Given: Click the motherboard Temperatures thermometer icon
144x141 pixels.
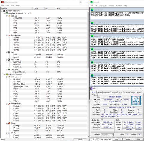Looking at the screenshot, I should [9, 35].
